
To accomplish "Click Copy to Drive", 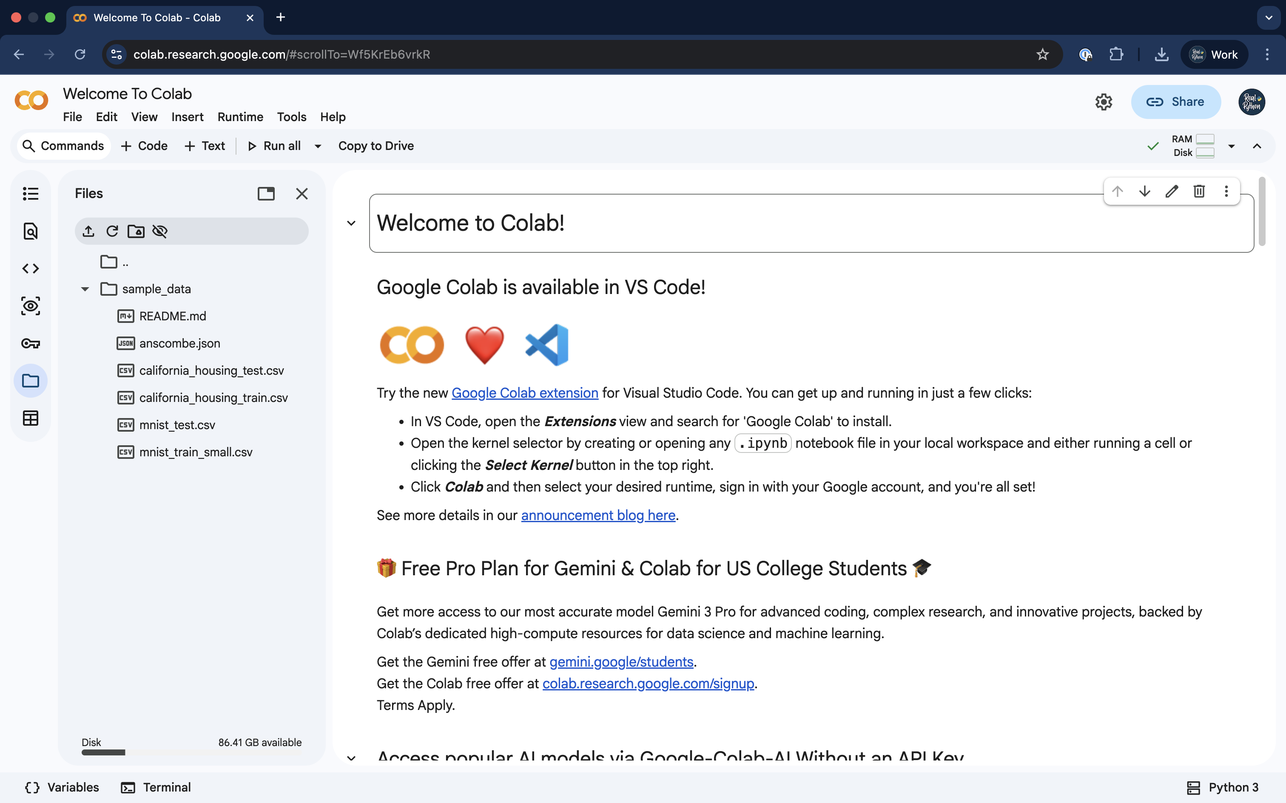I will (x=376, y=146).
